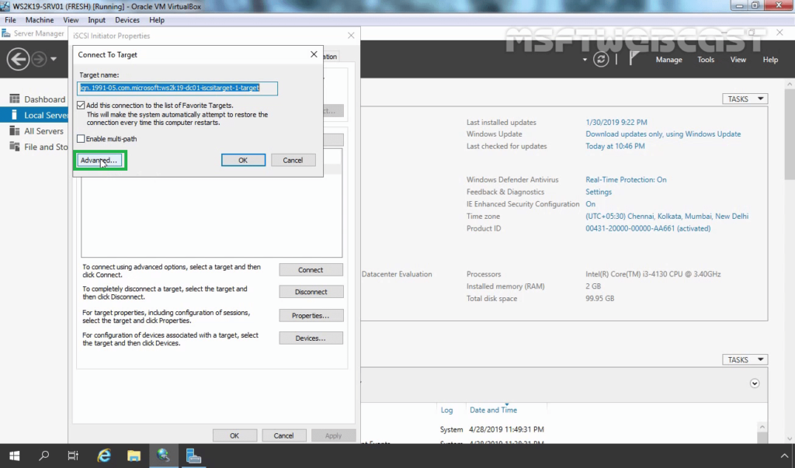This screenshot has height=468, width=795.
Task: Open the Help menu in Server Manager
Action: (x=770, y=59)
